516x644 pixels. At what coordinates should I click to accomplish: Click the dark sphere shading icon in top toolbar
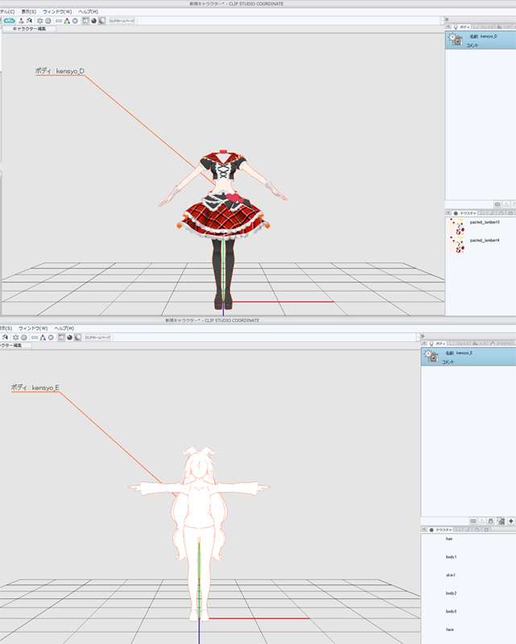pyautogui.click(x=94, y=20)
